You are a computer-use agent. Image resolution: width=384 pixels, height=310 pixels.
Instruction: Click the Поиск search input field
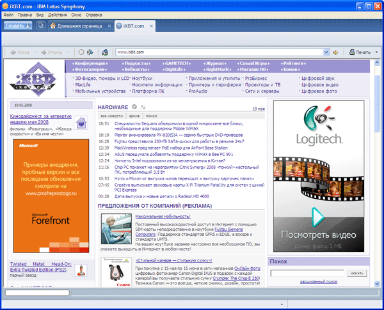point(307,273)
